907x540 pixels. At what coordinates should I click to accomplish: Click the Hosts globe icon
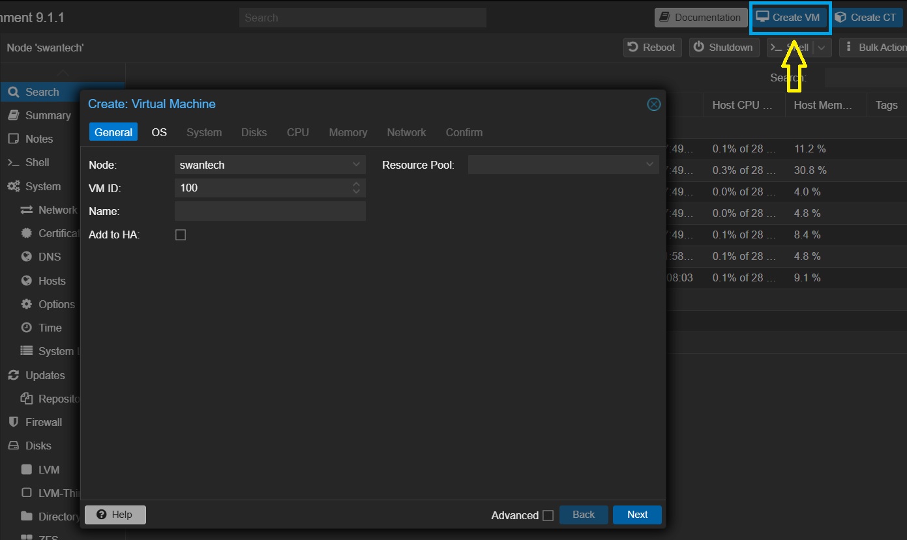[26, 281]
